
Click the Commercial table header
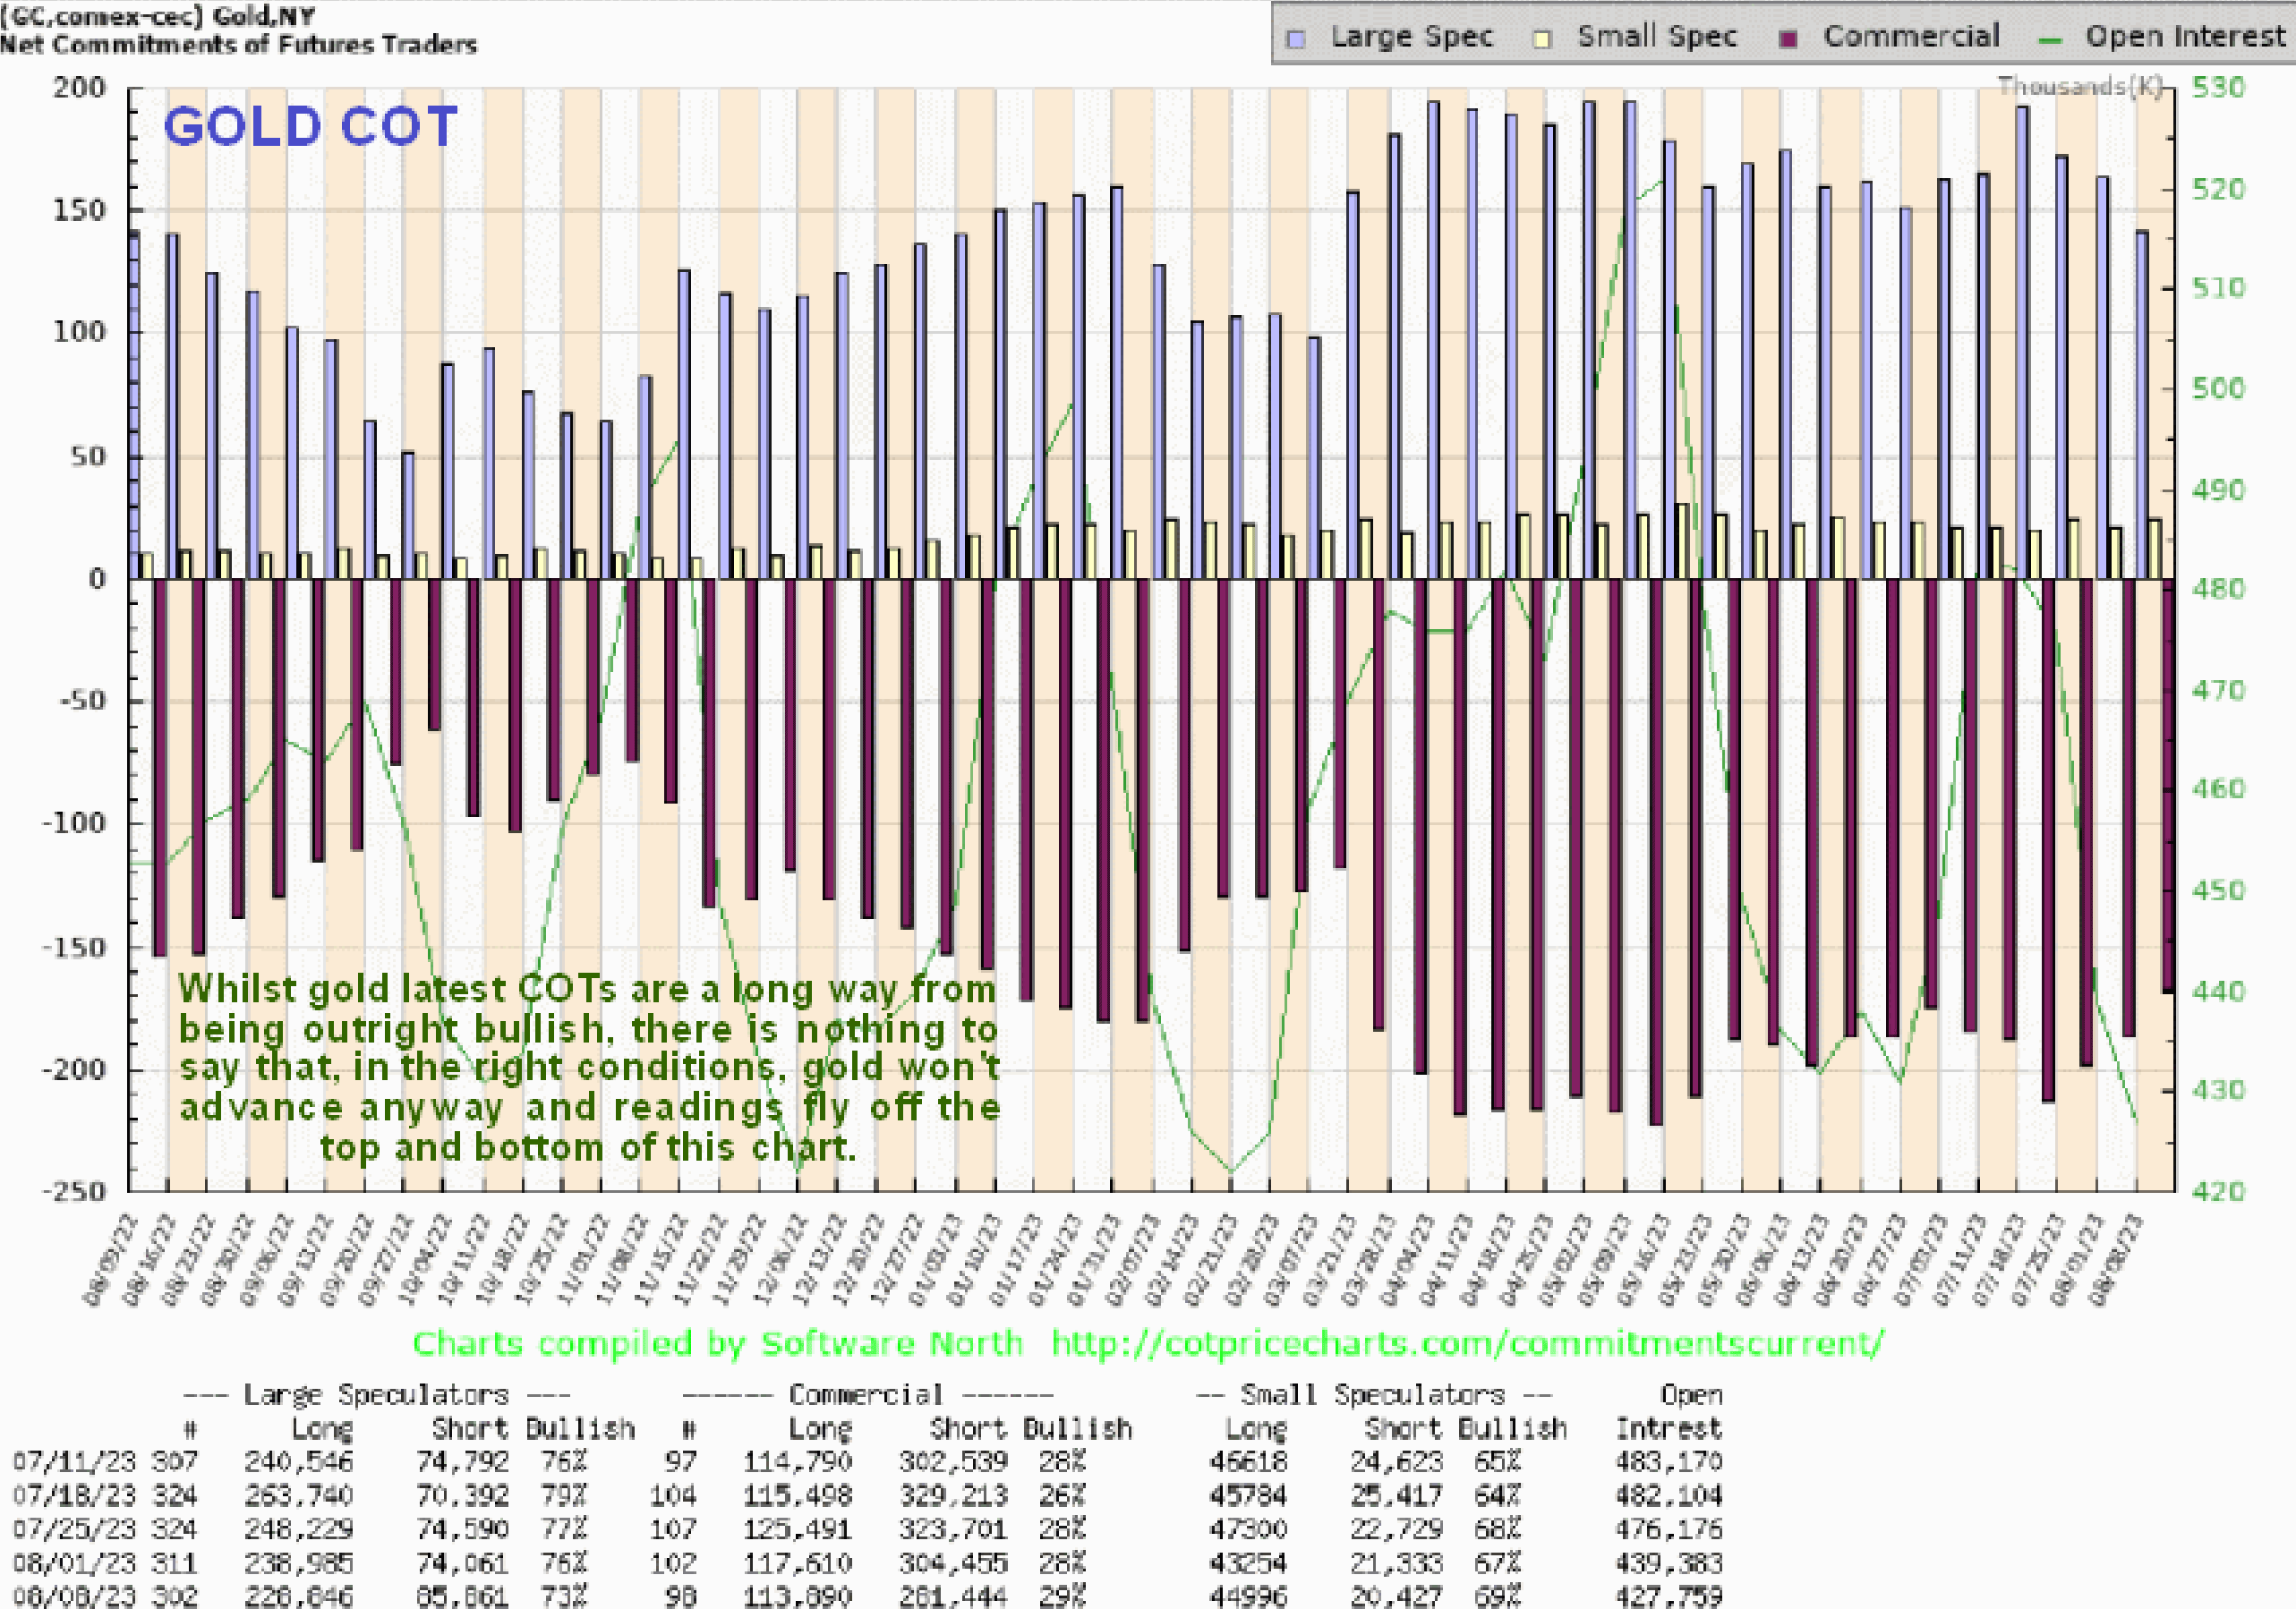(866, 1394)
